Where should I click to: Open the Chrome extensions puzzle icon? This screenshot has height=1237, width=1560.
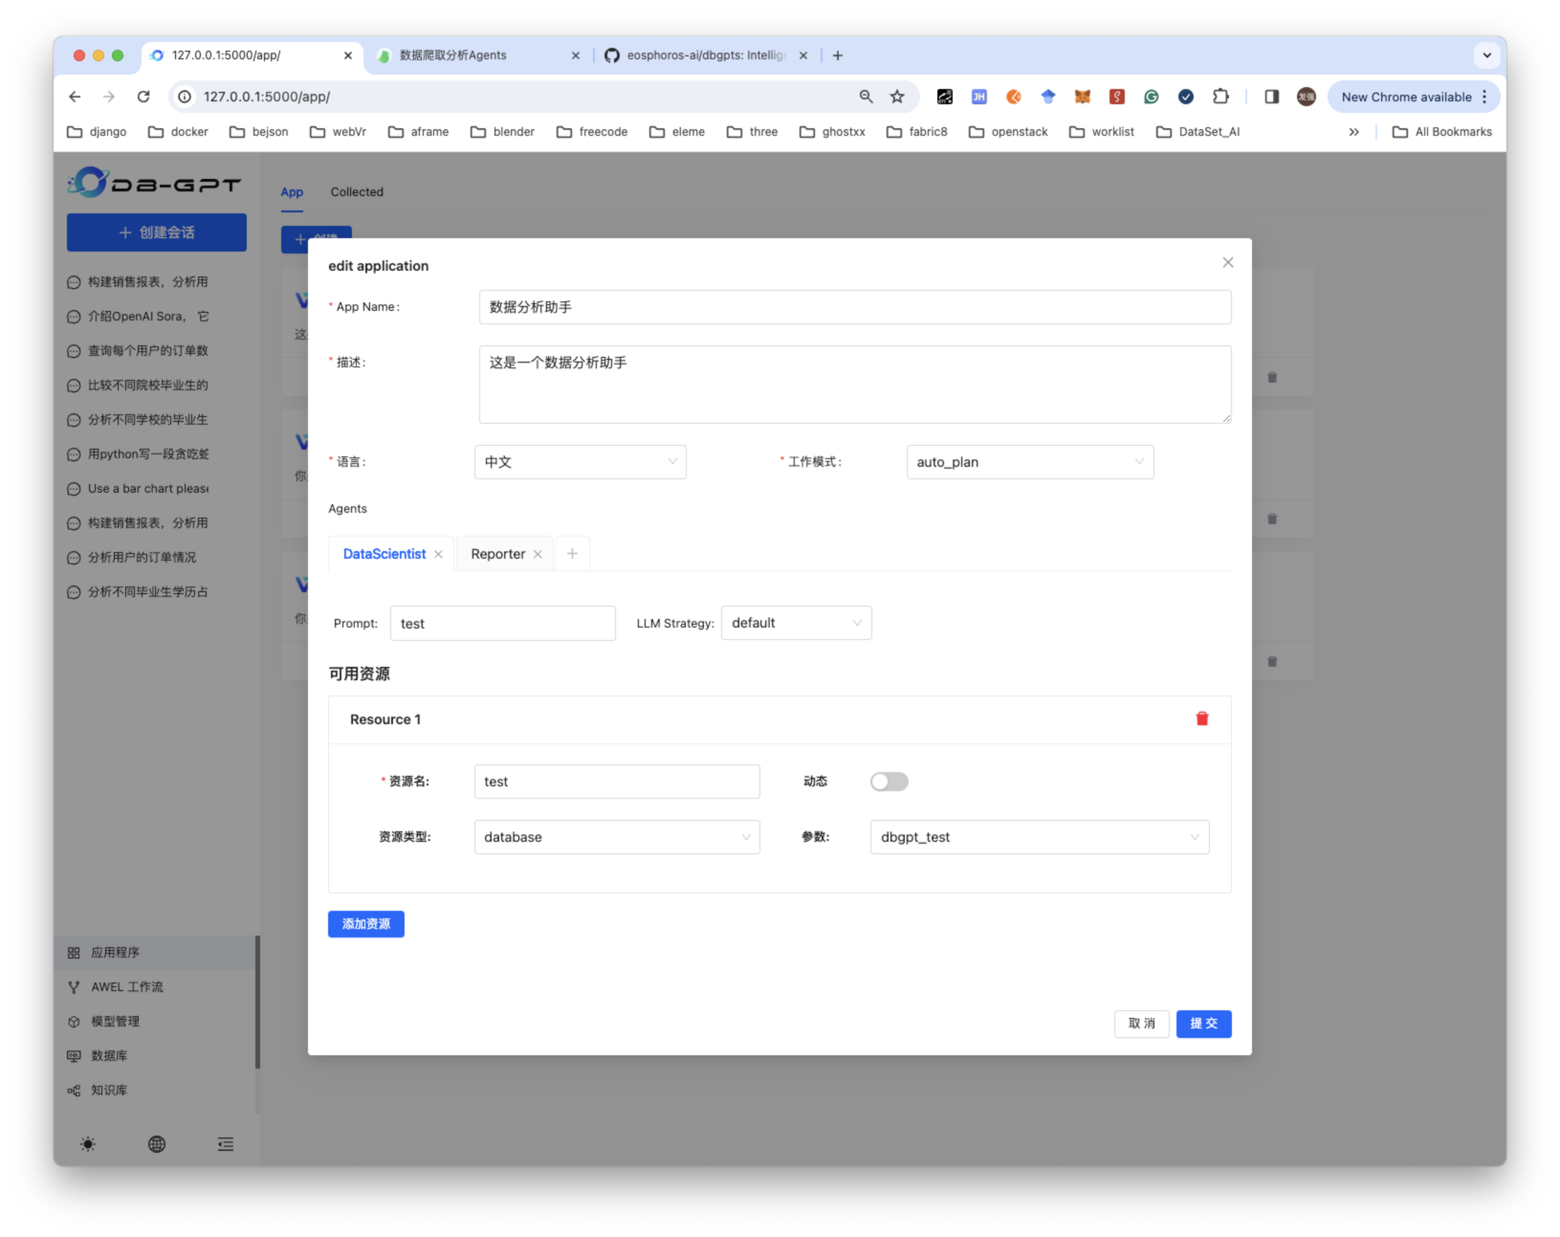[x=1220, y=97]
